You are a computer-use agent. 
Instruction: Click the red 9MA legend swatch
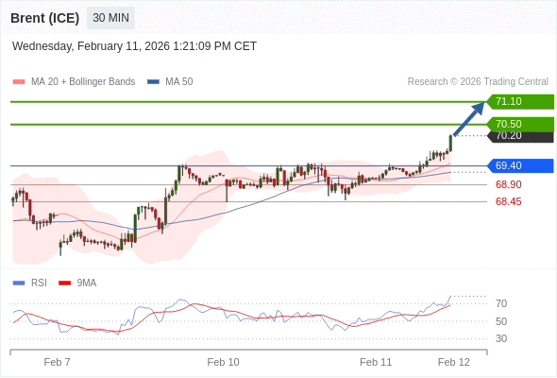pos(64,283)
